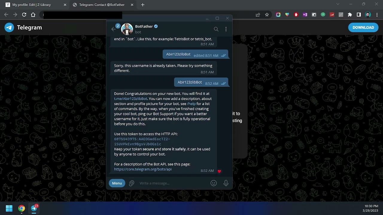Go back in browser
Screen dimensions: 383x215
6,15
